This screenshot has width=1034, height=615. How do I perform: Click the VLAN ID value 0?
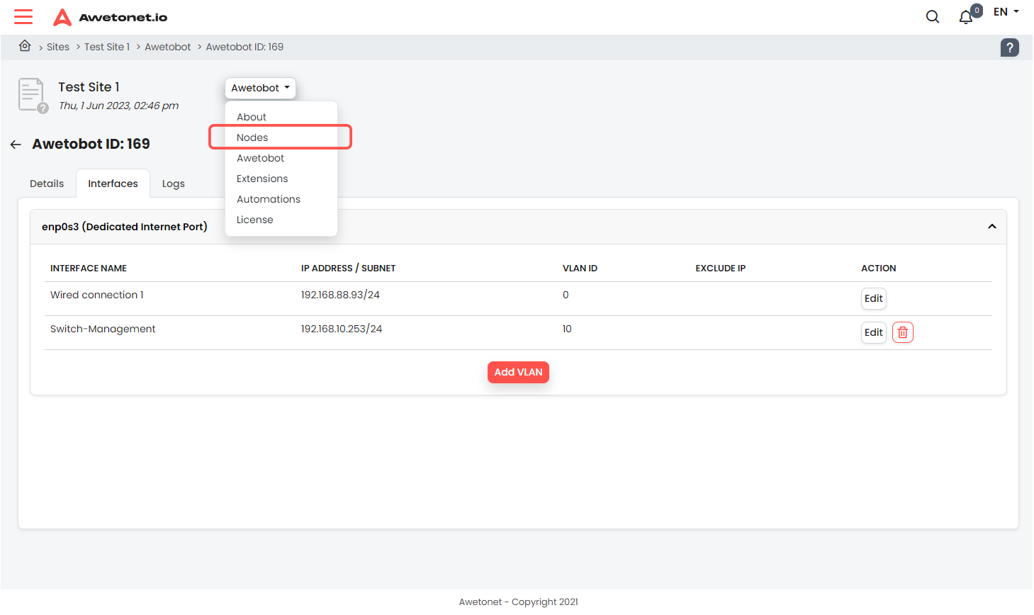[x=566, y=295]
